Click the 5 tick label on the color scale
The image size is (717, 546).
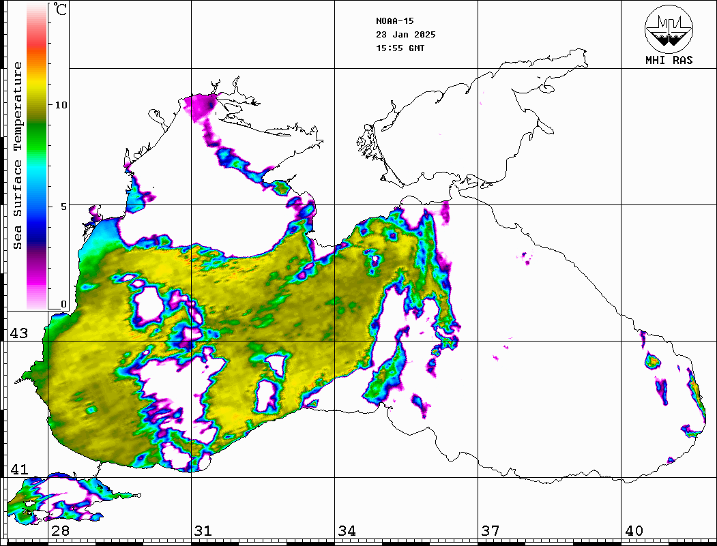pyautogui.click(x=63, y=207)
